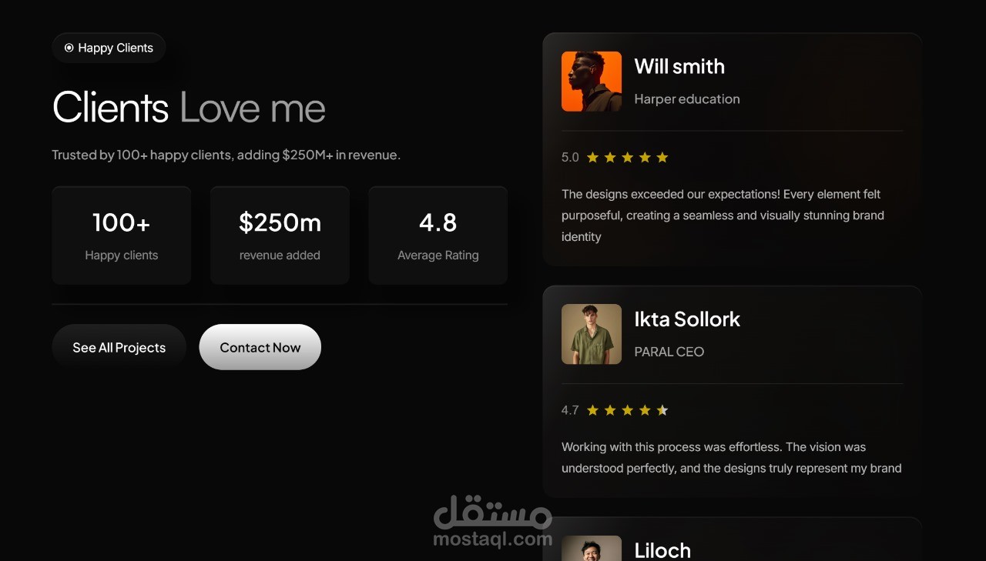Image resolution: width=986 pixels, height=561 pixels.
Task: Click the 4.8 Average Rating stat card
Action: click(x=438, y=235)
